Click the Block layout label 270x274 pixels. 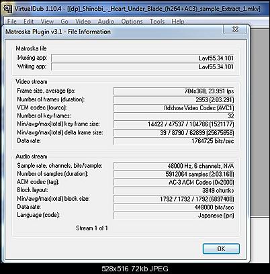tap(33, 190)
